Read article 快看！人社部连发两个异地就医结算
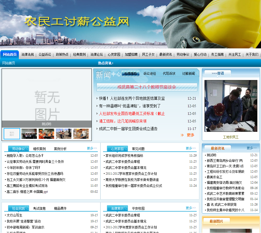 132,98
